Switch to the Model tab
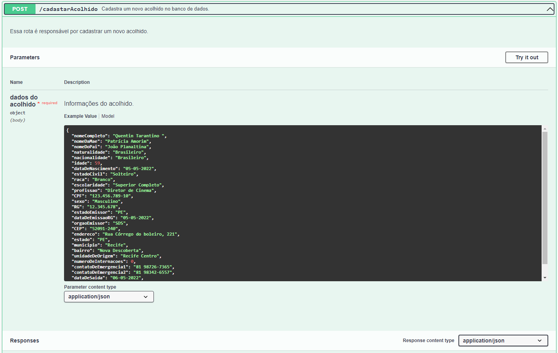This screenshot has height=353, width=558. pos(108,116)
